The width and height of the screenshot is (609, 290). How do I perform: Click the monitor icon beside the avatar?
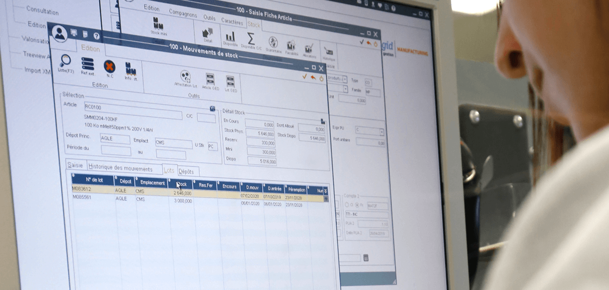click(74, 33)
